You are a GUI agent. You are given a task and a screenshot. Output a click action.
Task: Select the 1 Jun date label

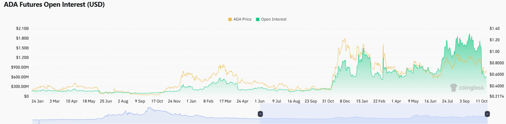pos(260,101)
